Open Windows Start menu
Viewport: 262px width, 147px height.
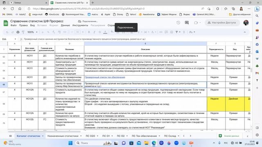pyautogui.click(x=70, y=143)
